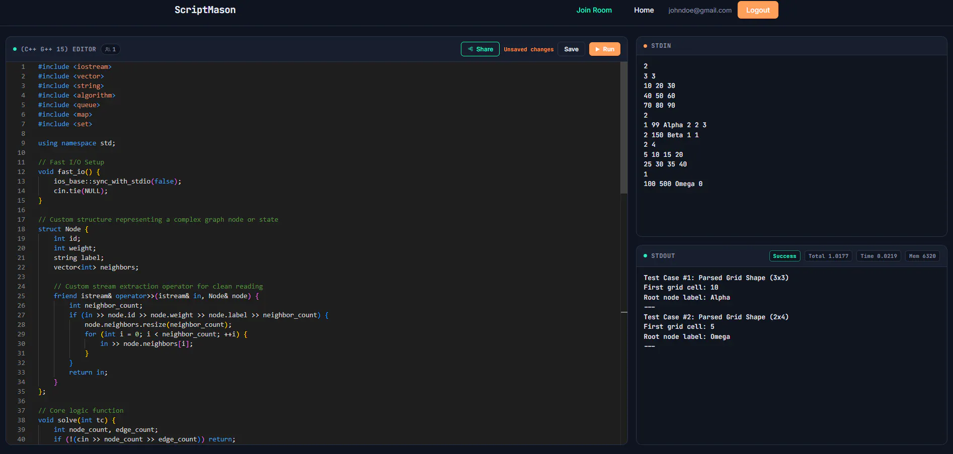Click the 'cin.tie(NULL);' line

(x=81, y=191)
